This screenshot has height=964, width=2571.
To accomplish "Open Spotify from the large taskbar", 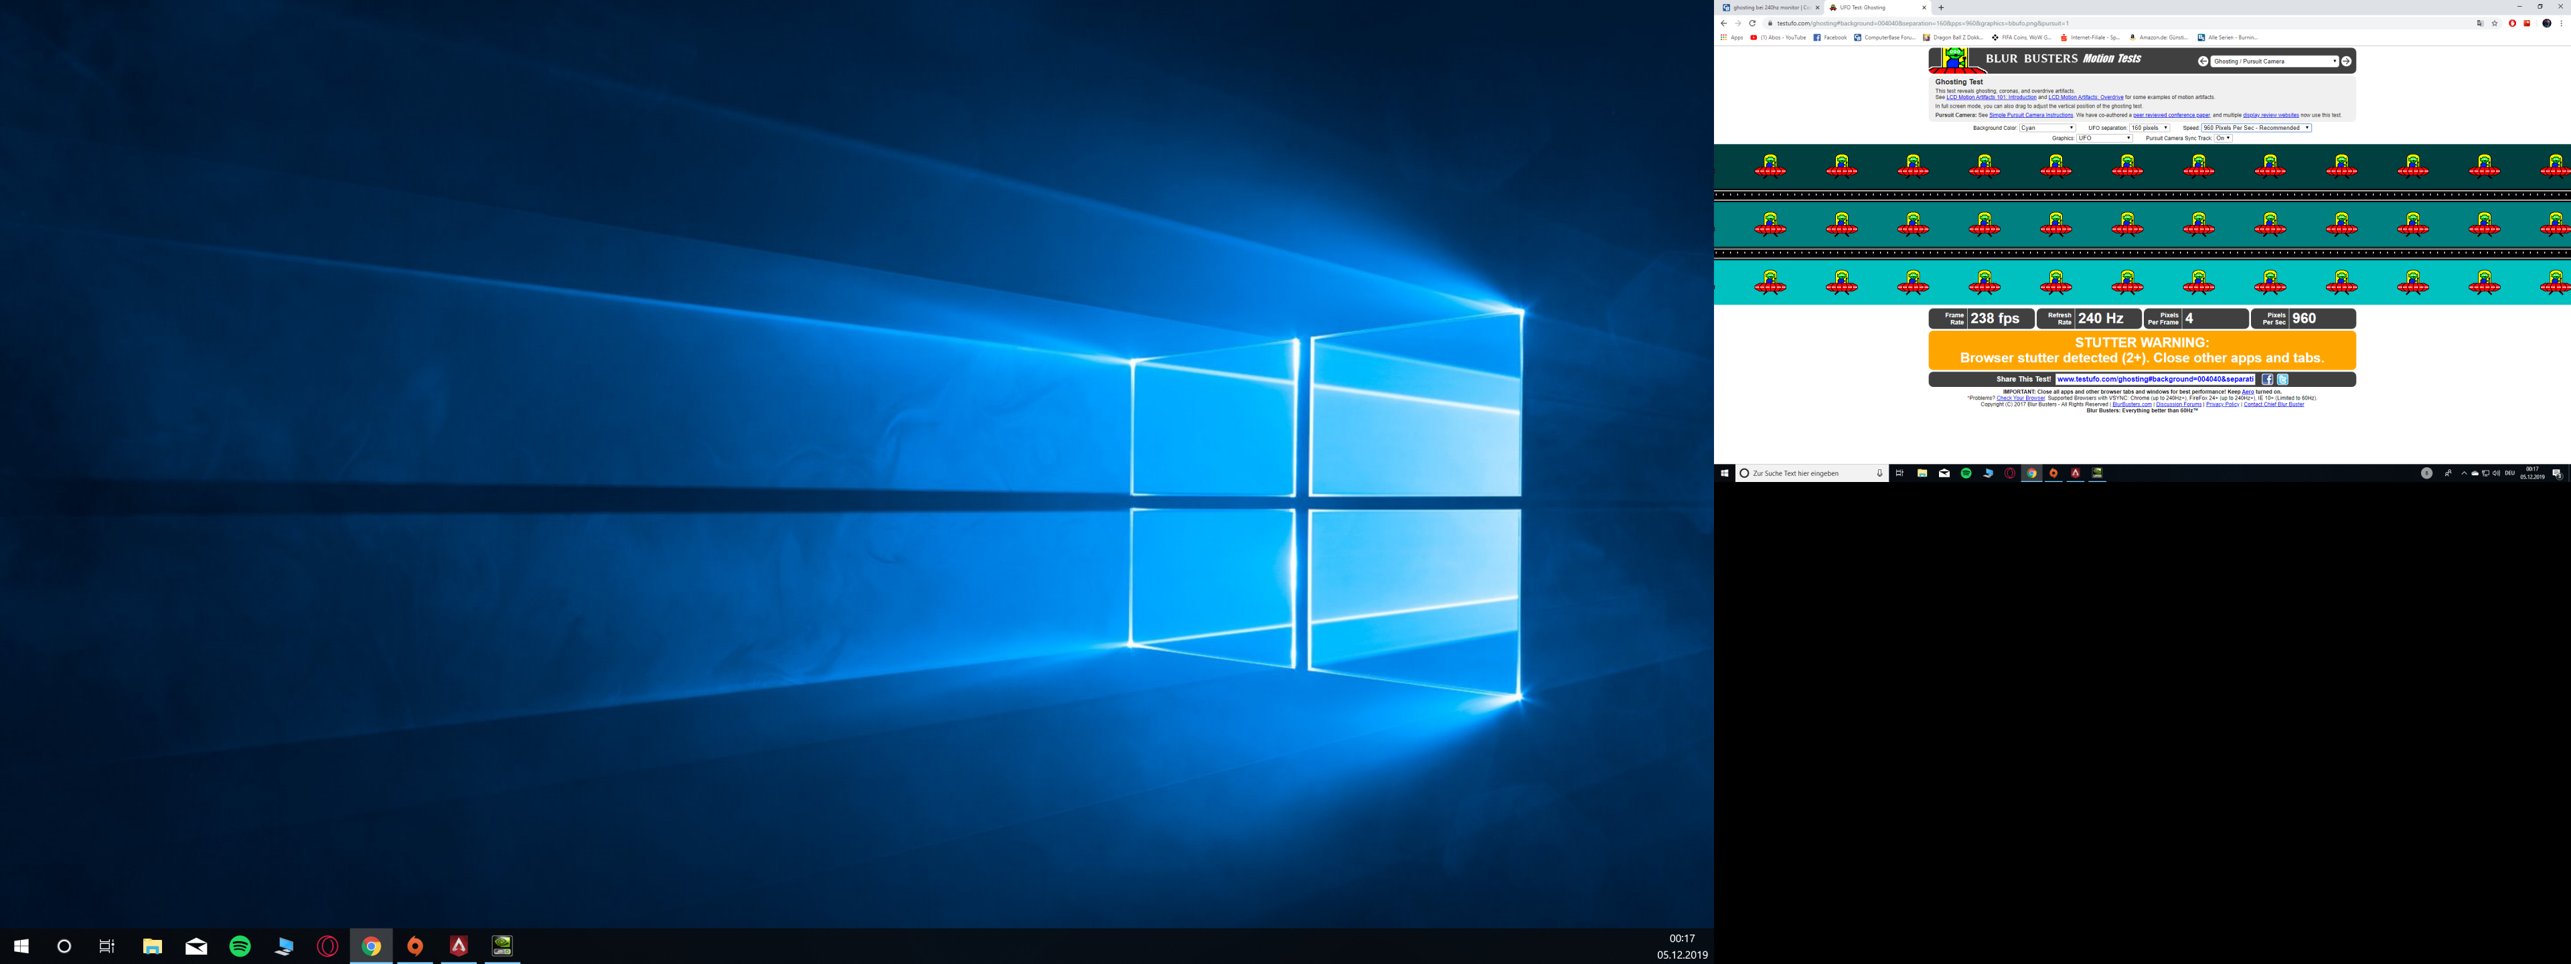I will tap(240, 946).
